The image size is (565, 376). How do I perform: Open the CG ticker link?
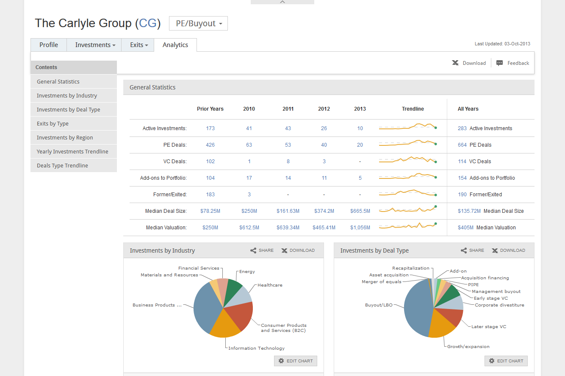coord(148,23)
